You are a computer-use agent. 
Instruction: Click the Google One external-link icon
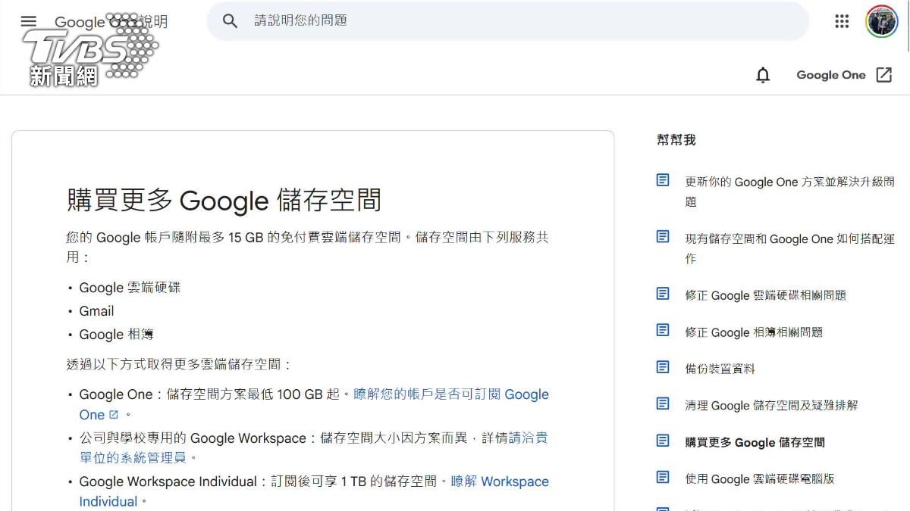click(884, 75)
